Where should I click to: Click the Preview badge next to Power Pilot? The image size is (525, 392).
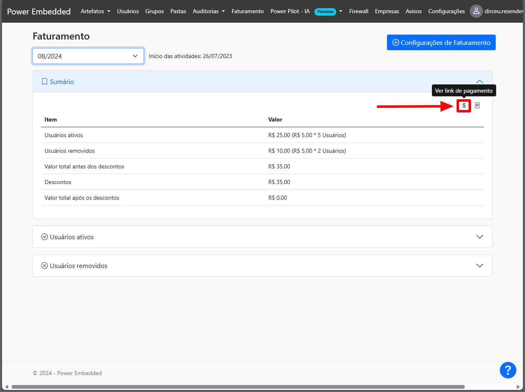325,12
